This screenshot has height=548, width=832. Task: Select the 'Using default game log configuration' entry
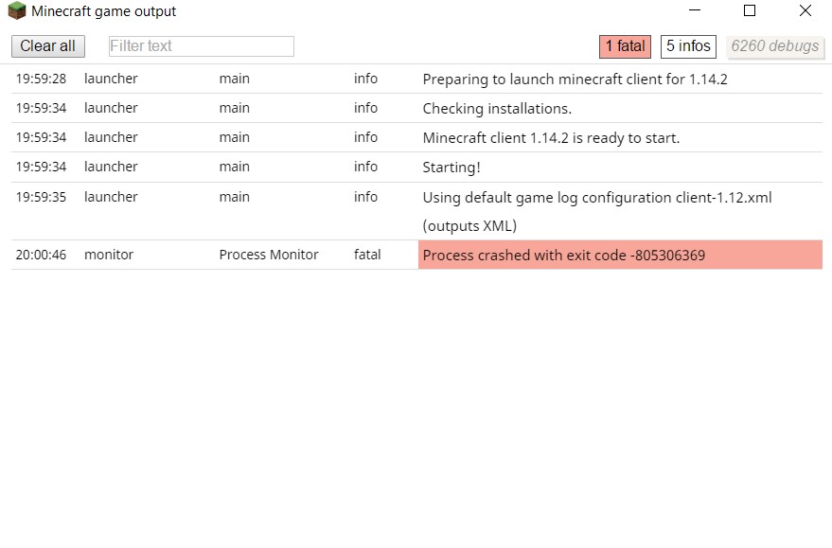[597, 198]
